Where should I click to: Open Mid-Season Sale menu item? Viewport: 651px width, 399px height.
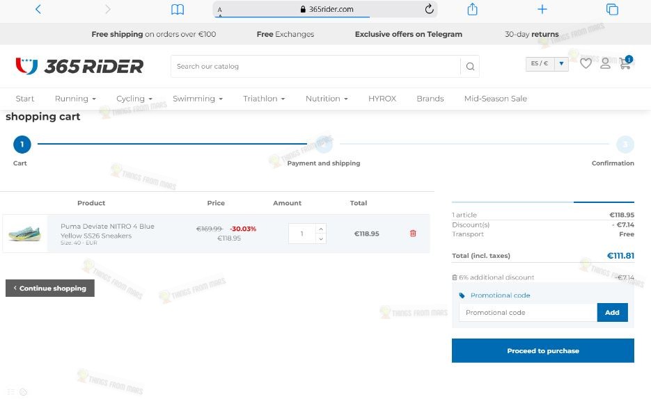tap(495, 99)
